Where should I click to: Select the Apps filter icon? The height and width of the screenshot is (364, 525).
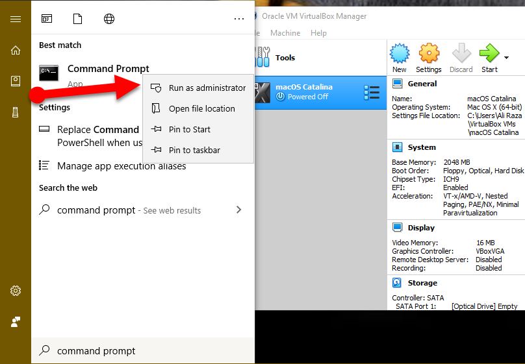tap(47, 19)
